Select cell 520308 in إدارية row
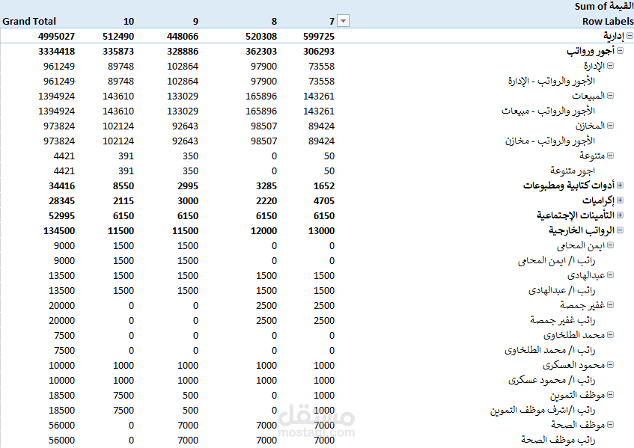 pyautogui.click(x=261, y=37)
